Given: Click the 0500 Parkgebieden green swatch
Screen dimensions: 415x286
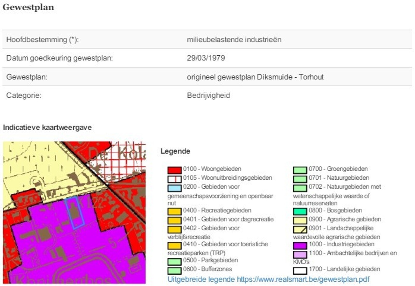Looking at the screenshot, I should [174, 261].
